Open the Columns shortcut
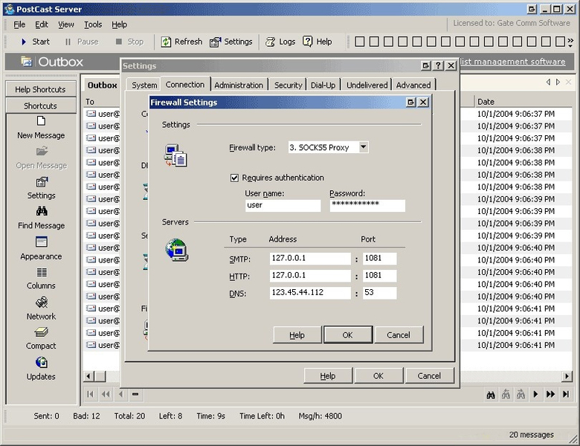Screen dimensions: 580x446 click(x=41, y=279)
